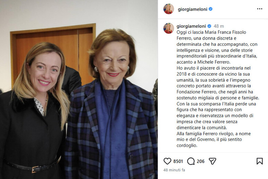Click the 48 m timestamp by username
Viewport: 268px width, 179px height.
(x=218, y=26)
